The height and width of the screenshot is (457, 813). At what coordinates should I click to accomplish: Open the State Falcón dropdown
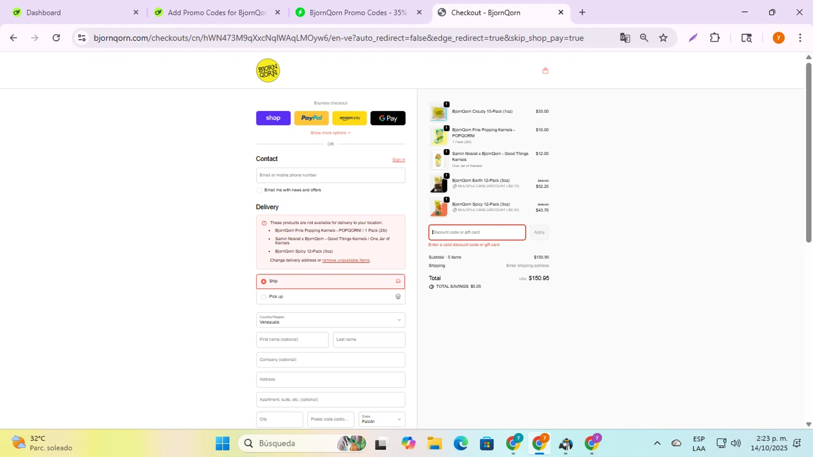click(382, 420)
